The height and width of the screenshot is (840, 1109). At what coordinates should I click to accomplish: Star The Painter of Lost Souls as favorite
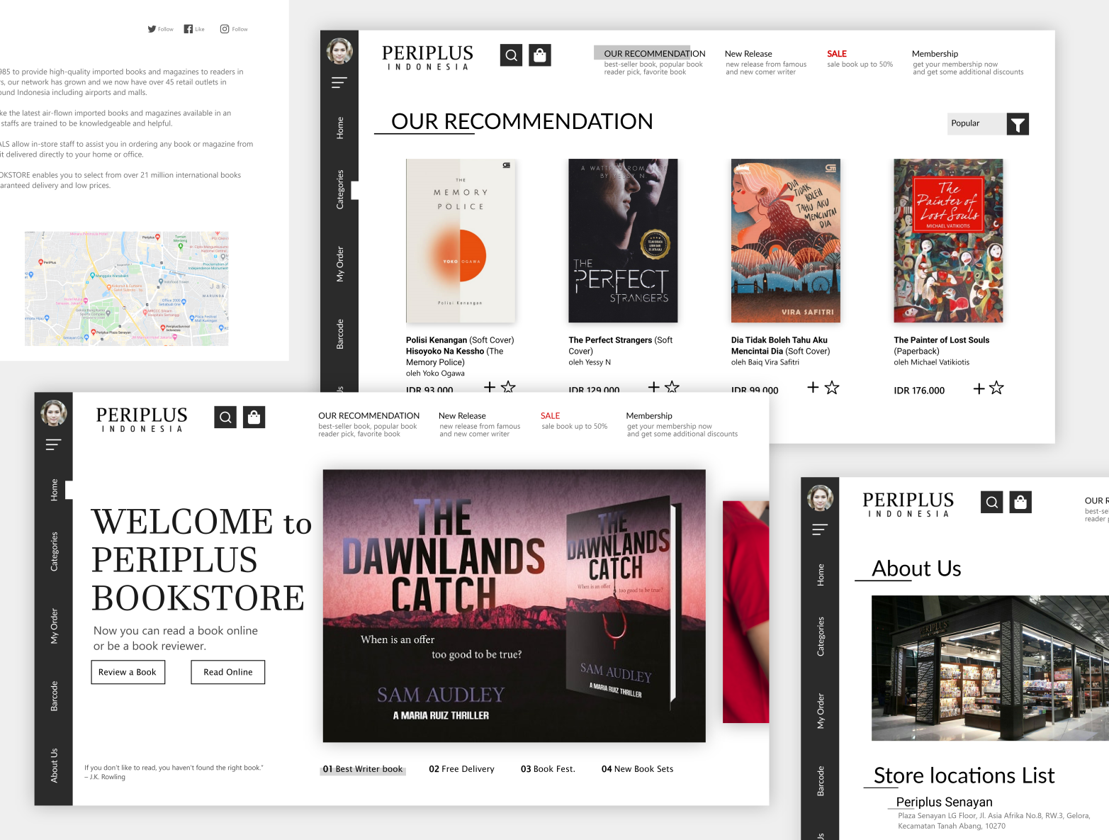(x=996, y=388)
